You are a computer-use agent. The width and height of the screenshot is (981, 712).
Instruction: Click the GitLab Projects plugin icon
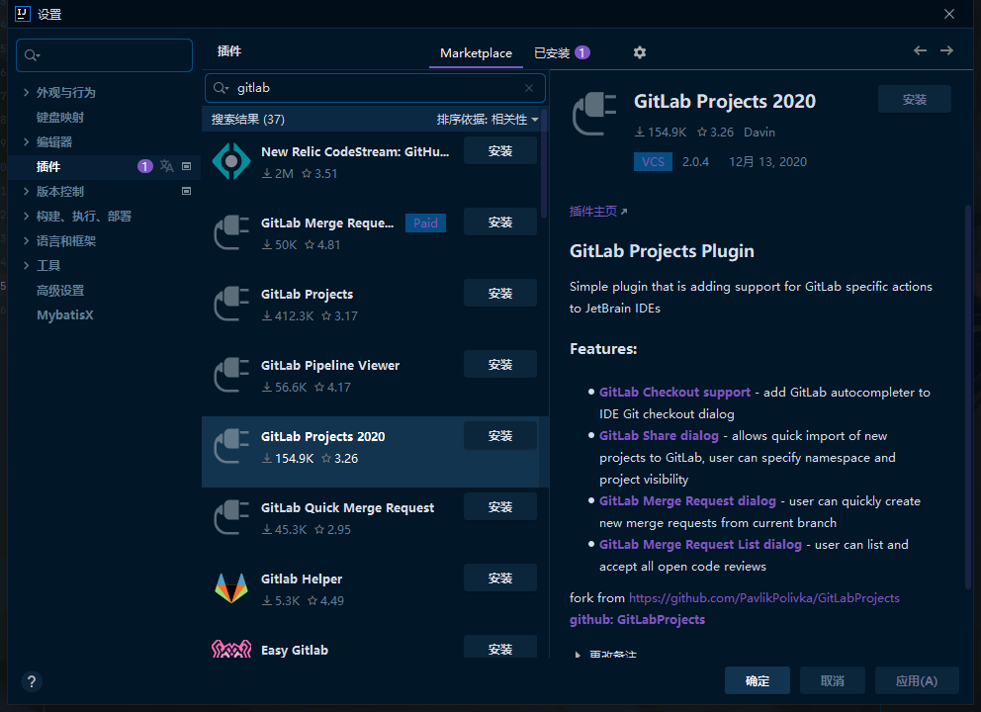pyautogui.click(x=231, y=304)
